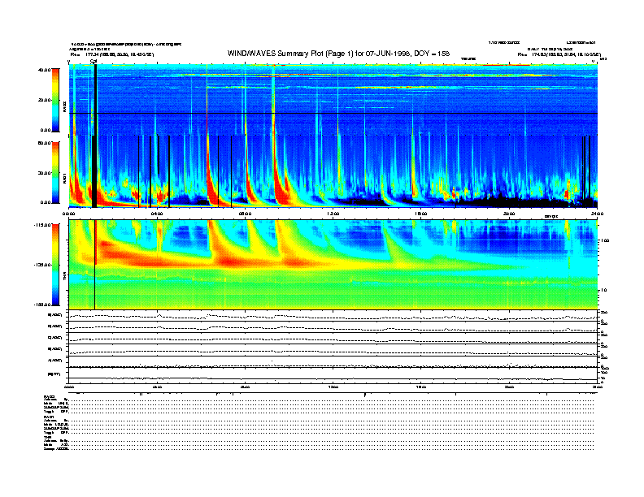Click the 12:00 tick label below the line plots
The image size is (644, 497).
coord(333,387)
